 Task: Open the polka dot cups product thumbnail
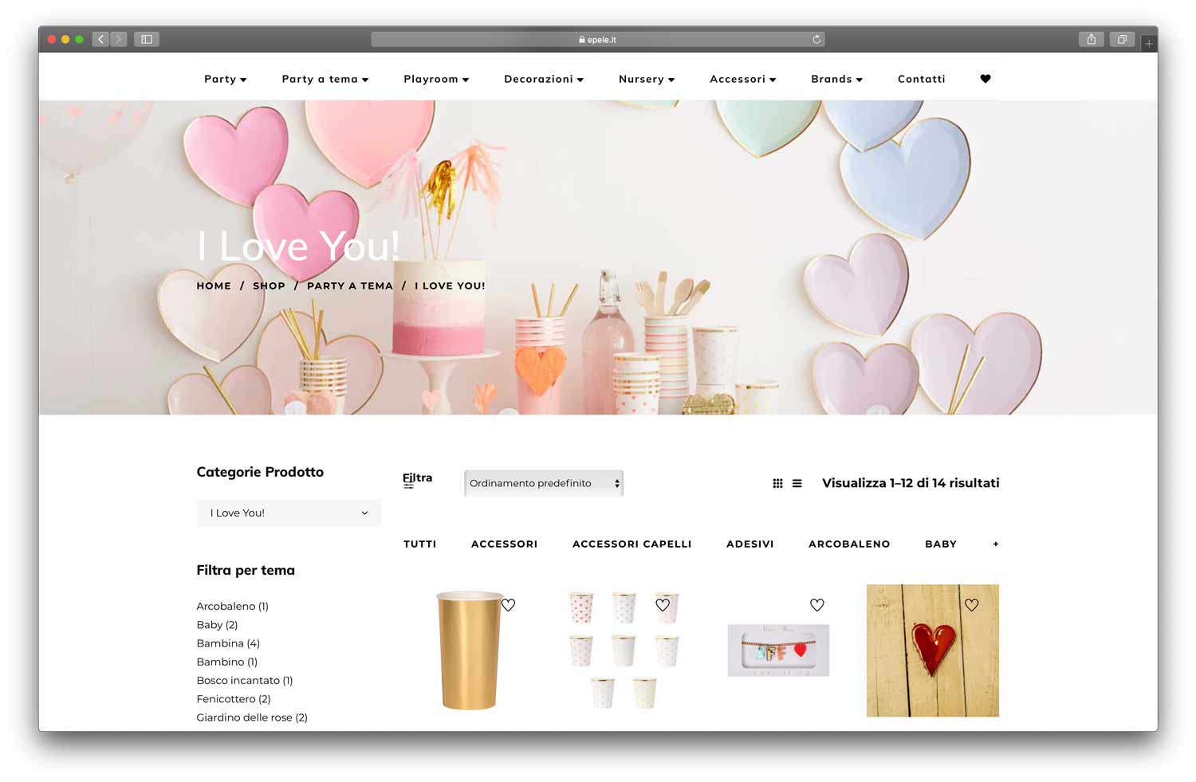coord(624,650)
